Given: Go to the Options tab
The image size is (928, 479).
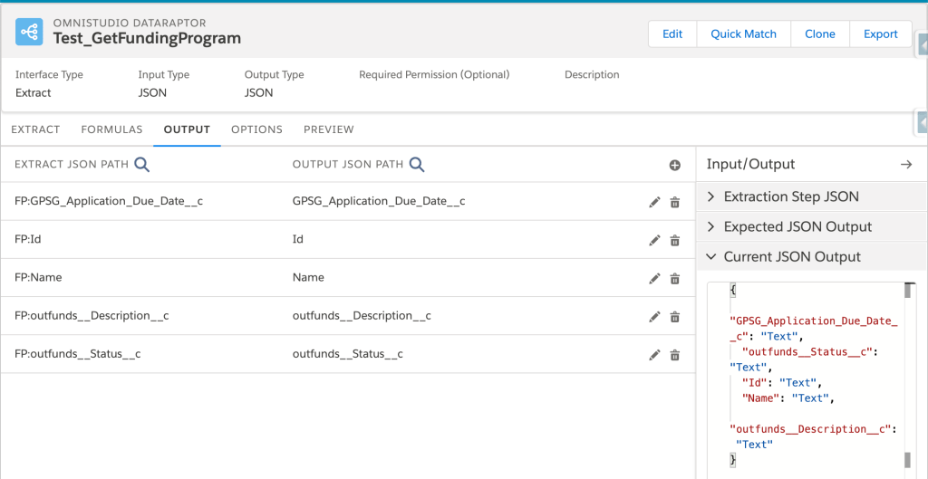Looking at the screenshot, I should 256,129.
